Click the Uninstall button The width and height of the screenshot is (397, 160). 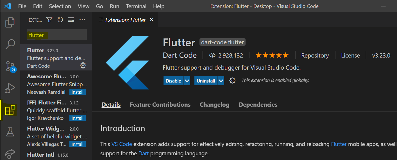point(206,81)
